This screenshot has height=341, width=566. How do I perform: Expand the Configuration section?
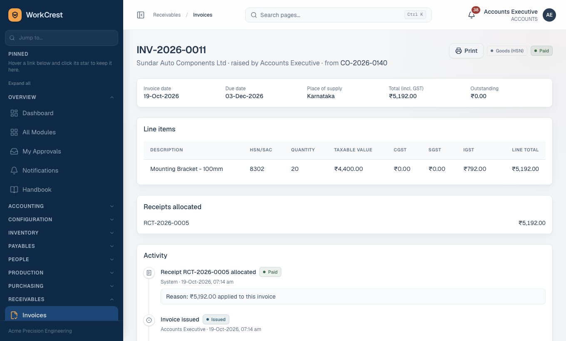[62, 220]
